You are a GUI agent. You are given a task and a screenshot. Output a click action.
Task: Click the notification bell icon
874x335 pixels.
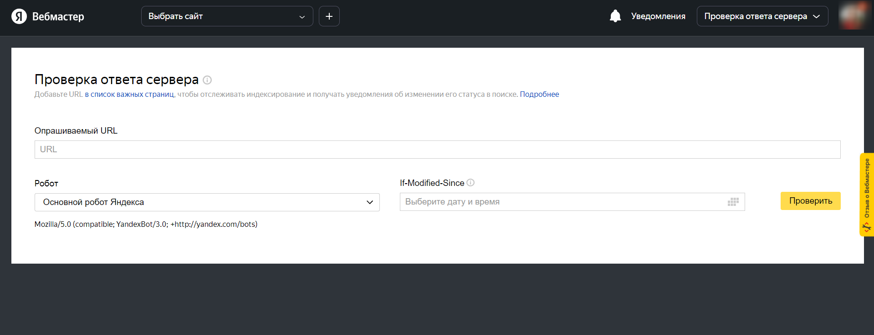tap(615, 16)
